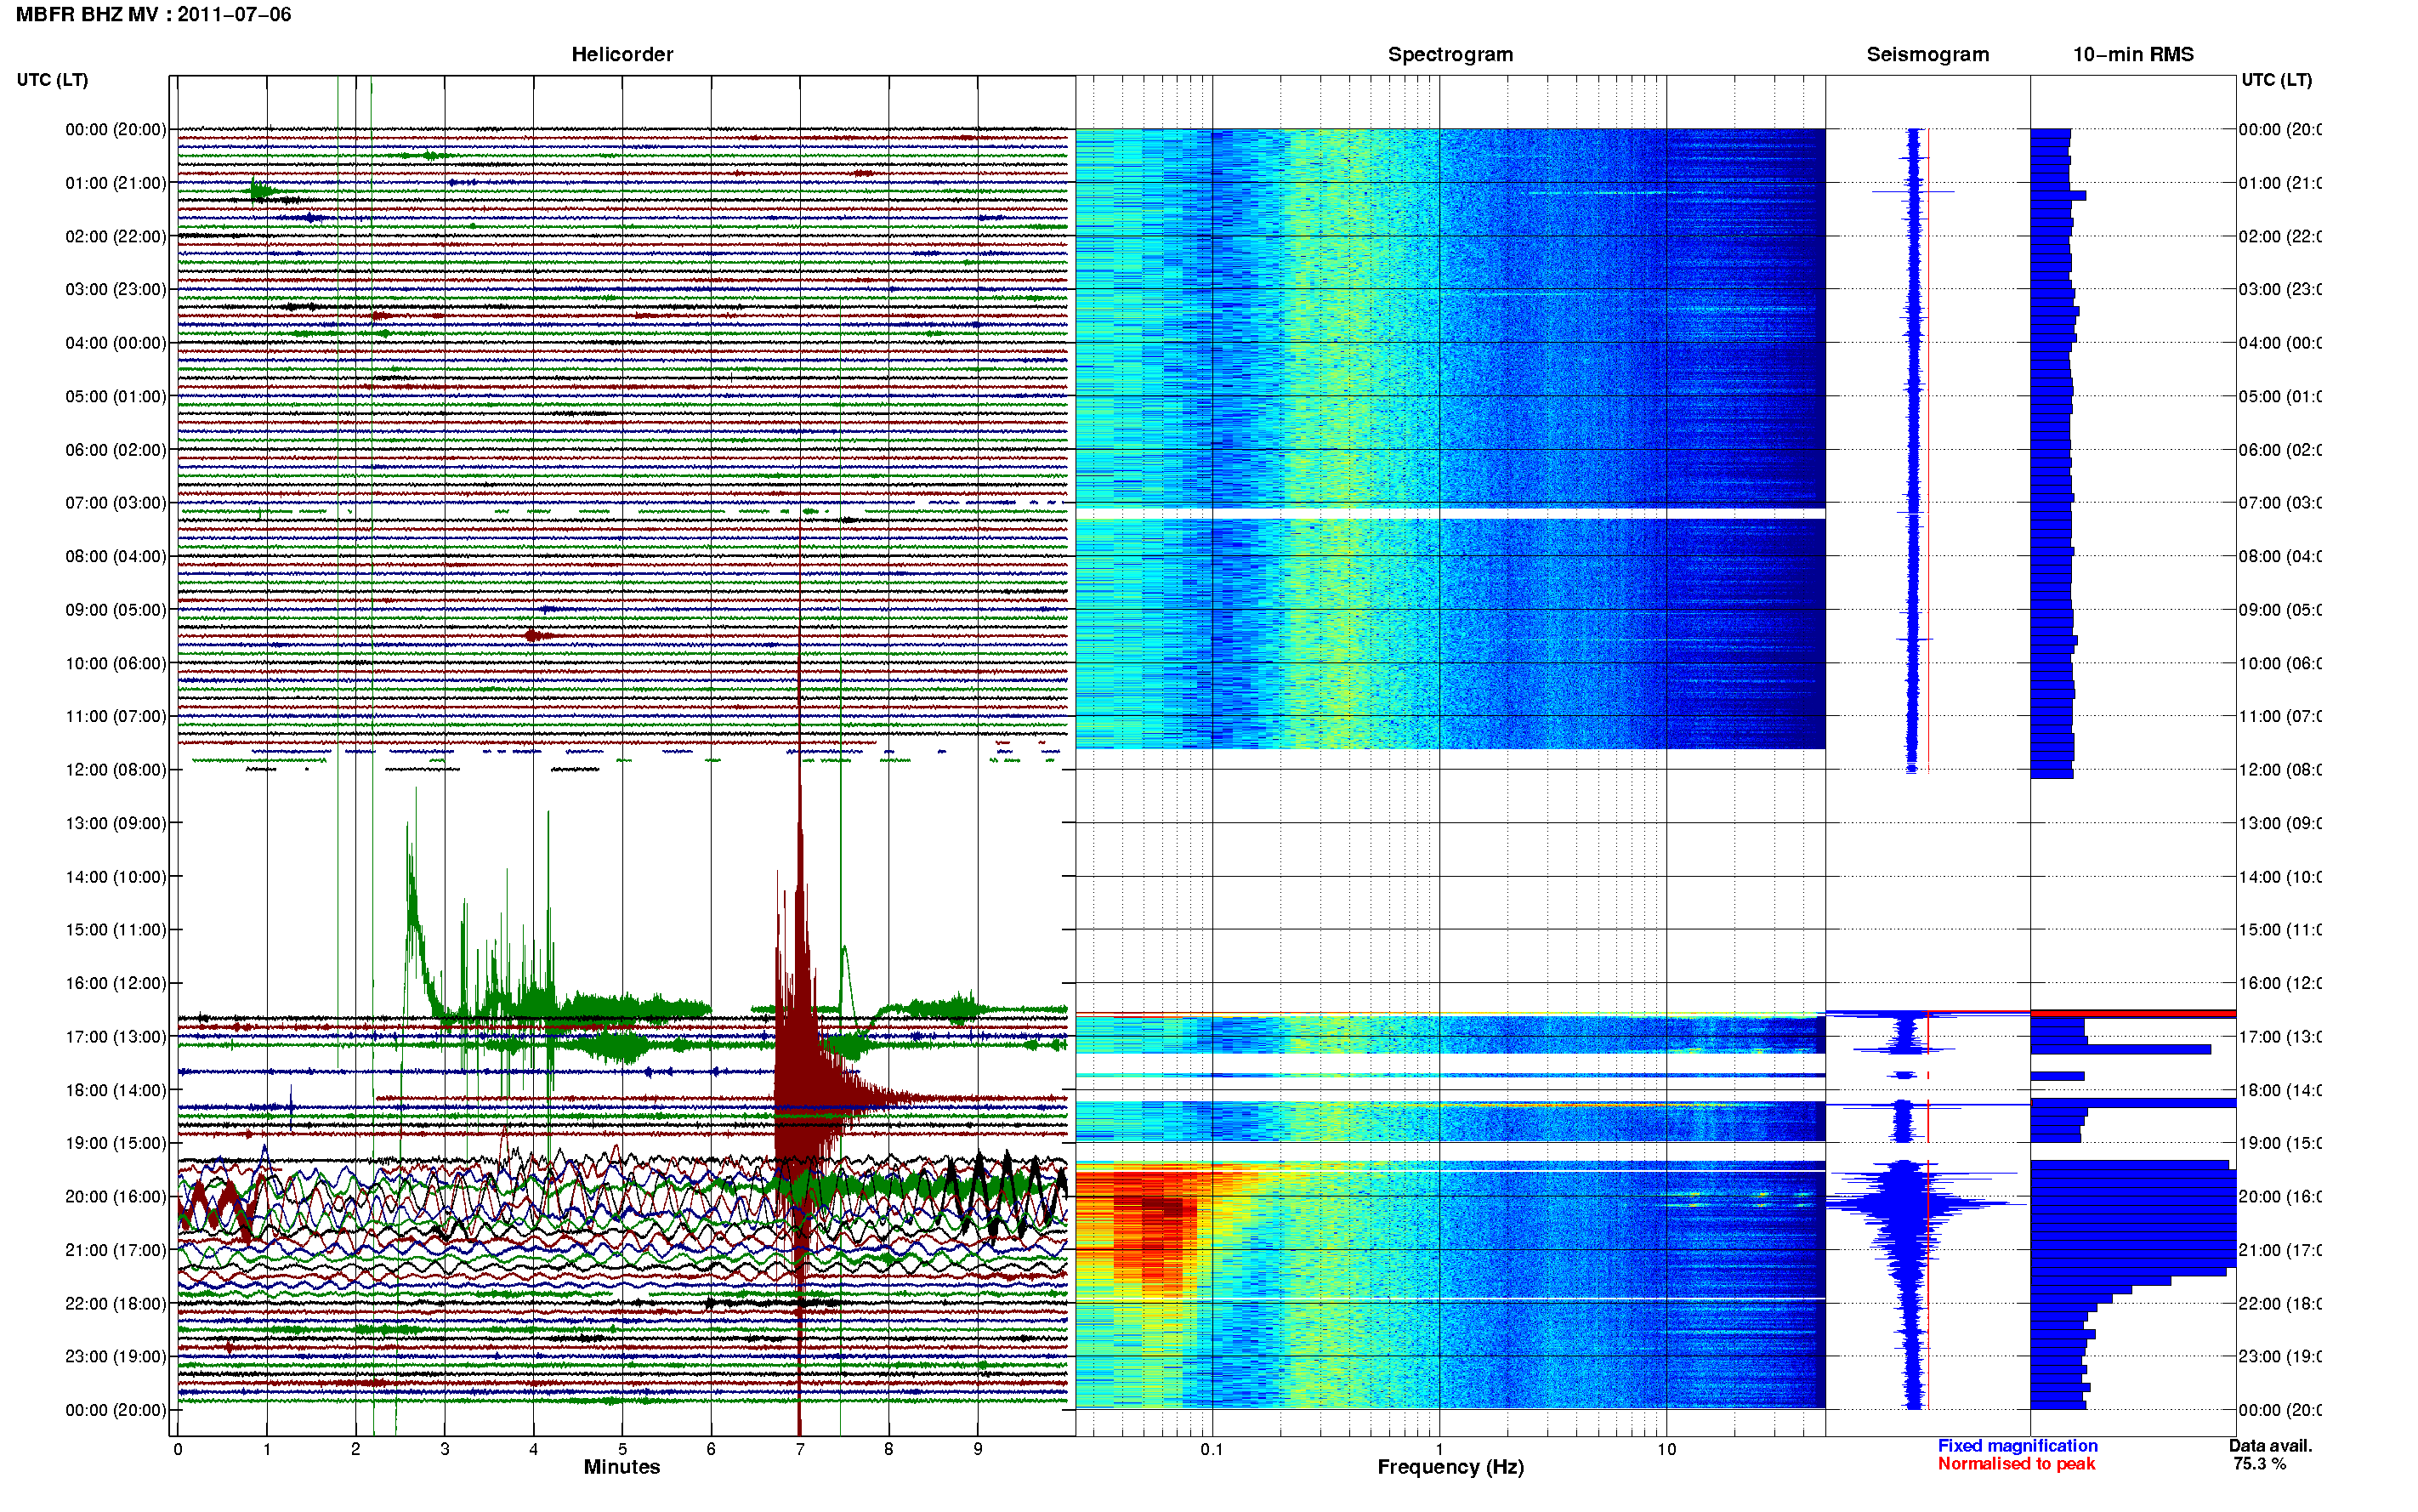The image size is (2418, 1512).
Task: Select the Seismogram panel heading
Action: pos(1927,54)
